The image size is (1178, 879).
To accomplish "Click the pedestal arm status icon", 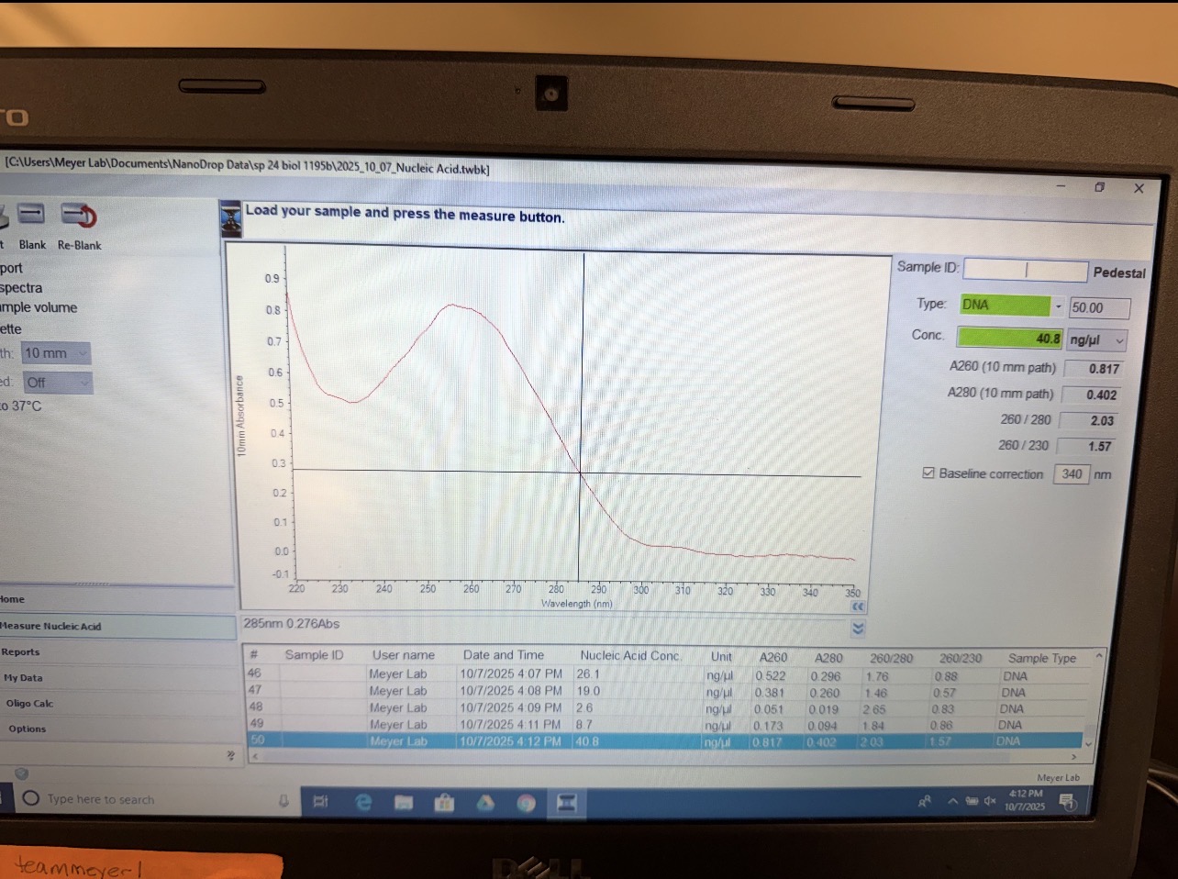I will pyautogui.click(x=230, y=218).
